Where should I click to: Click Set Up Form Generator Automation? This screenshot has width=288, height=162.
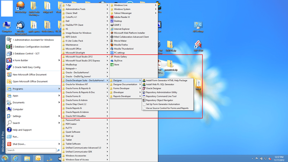click(168, 104)
